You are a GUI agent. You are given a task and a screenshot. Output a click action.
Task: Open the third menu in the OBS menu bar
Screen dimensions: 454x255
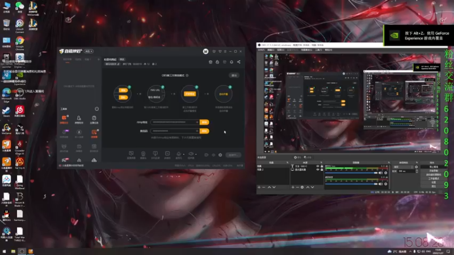(280, 50)
